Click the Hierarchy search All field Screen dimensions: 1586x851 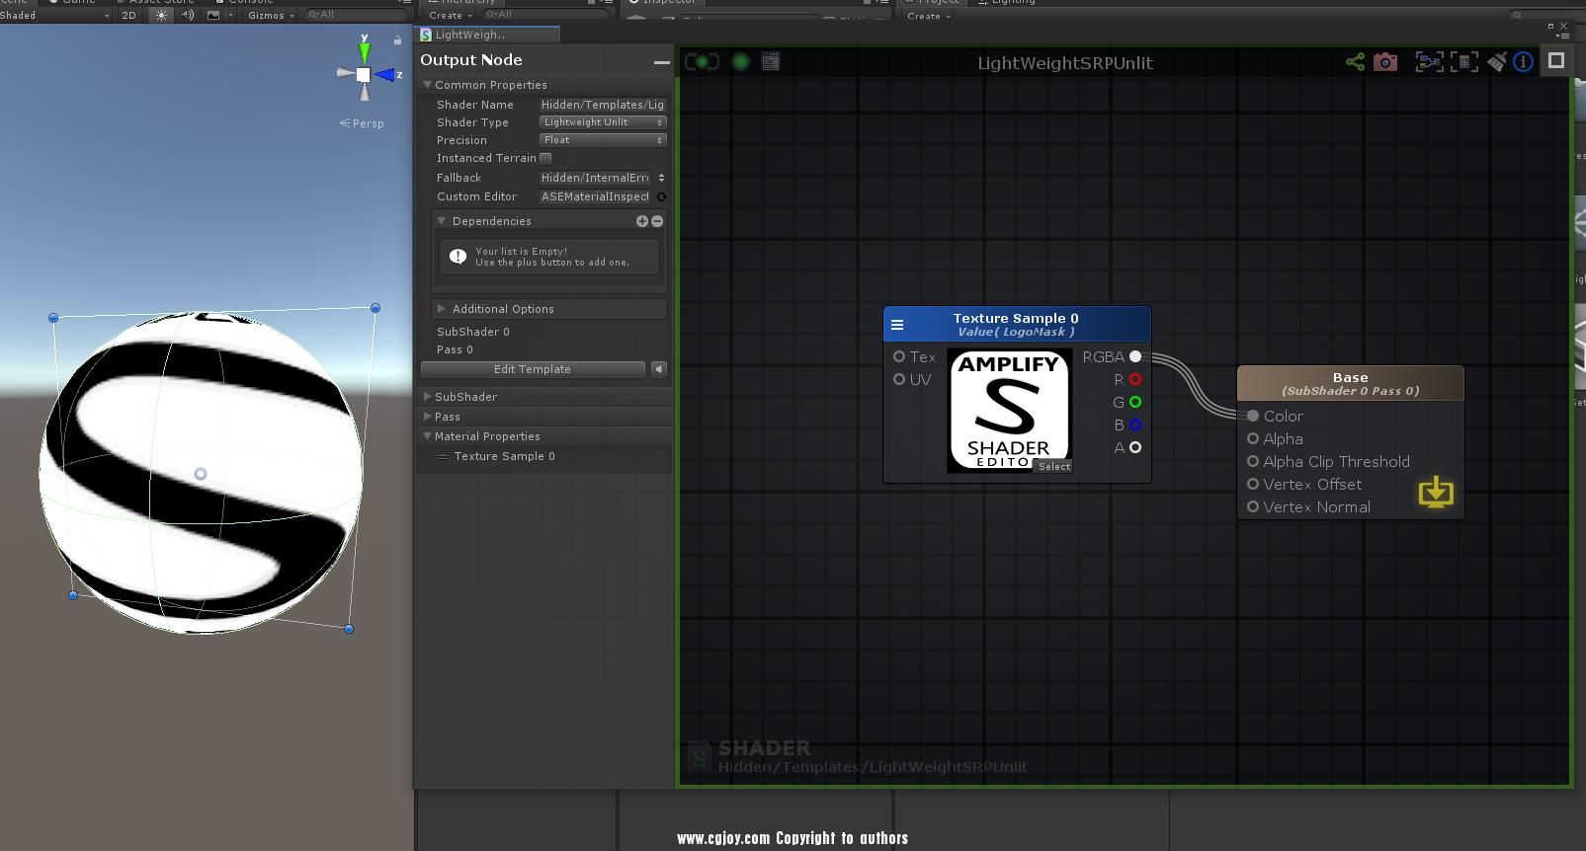(545, 15)
